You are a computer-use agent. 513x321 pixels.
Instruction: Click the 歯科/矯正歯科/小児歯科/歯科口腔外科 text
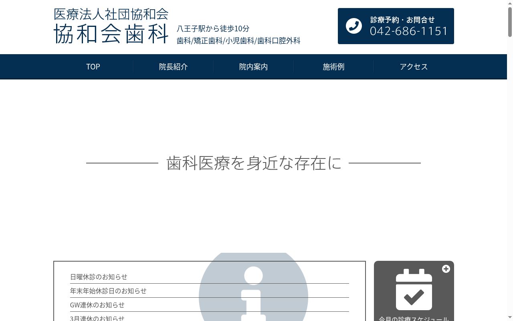coord(238,41)
